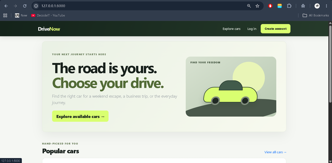Screen dimensions: 332x163
Task: Click the 'HAND-PICKED FOR YOU' label
Action: (60, 144)
